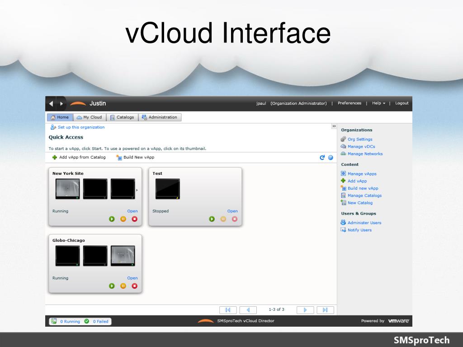Screen dimensions: 463x347
Task: Go to last page of vApps
Action: pyautogui.click(x=325, y=310)
